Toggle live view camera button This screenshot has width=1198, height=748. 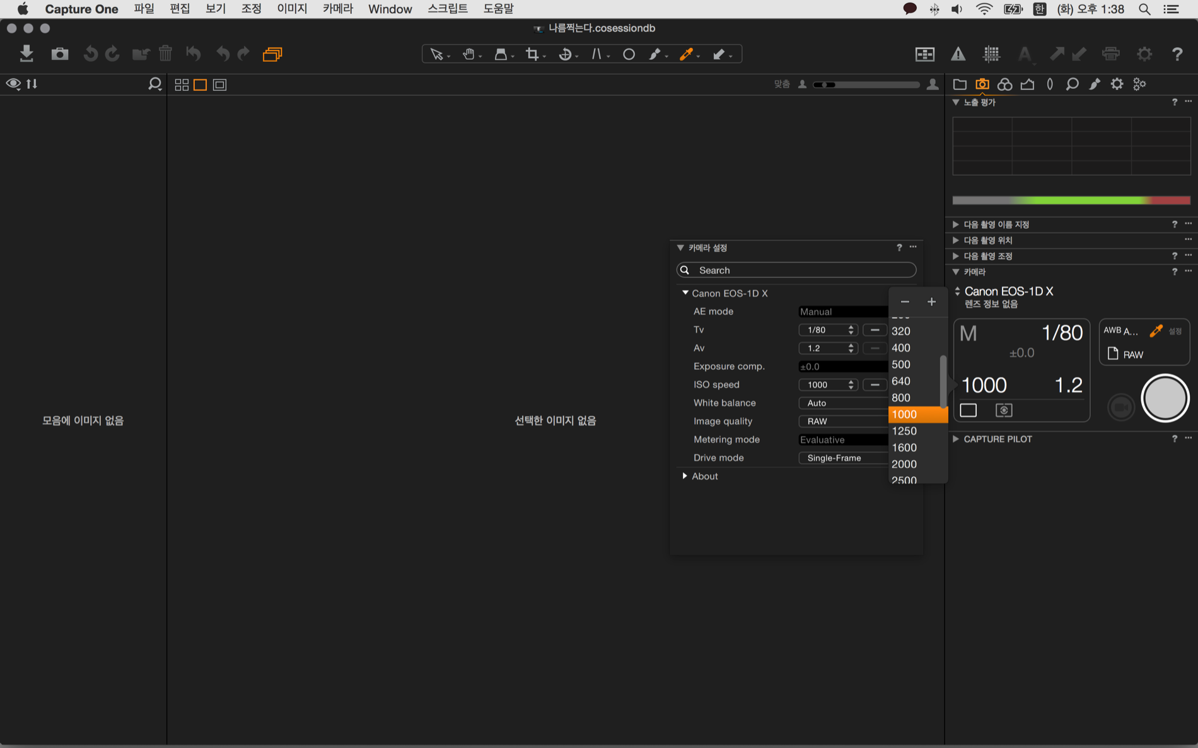click(x=1121, y=407)
